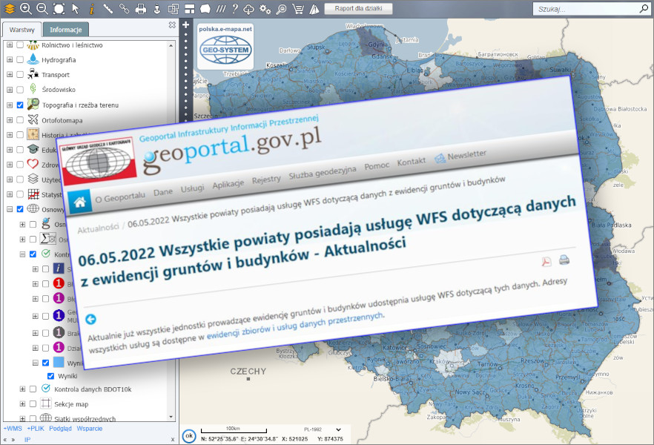
Task: Click the x at panel bottom right
Action: point(173,440)
